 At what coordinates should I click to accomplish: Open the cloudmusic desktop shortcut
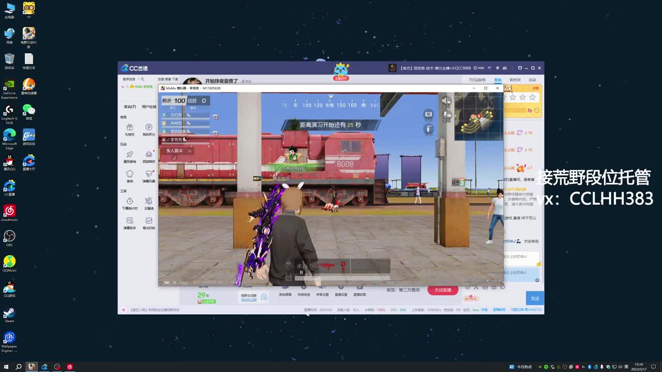coord(9,213)
